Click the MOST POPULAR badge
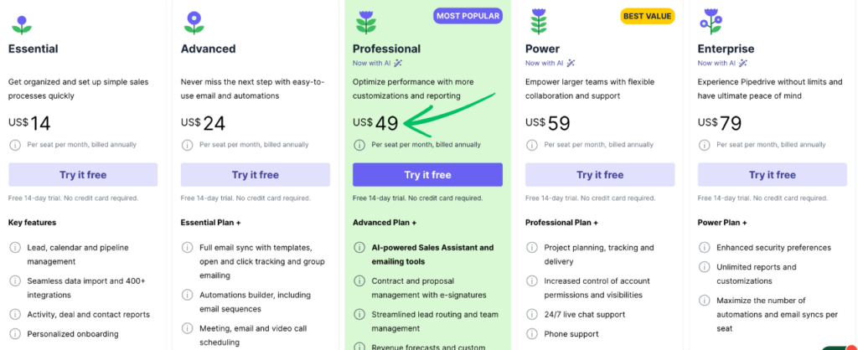This screenshot has width=858, height=350. pos(468,16)
